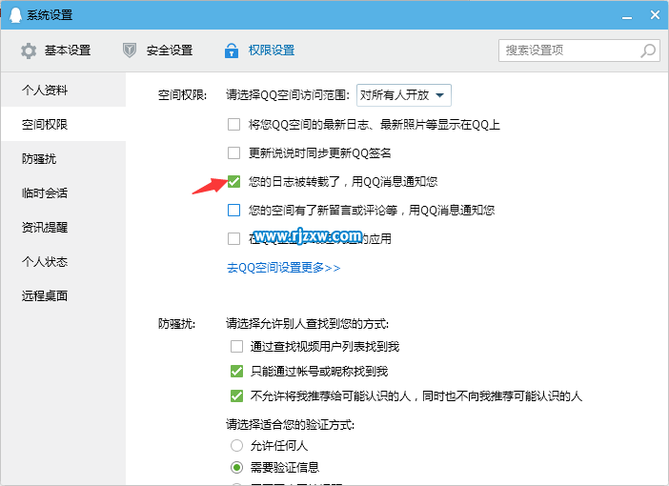This screenshot has height=486, width=669.
Task: Click the QQ penguin logo in title bar
Action: coord(15,15)
